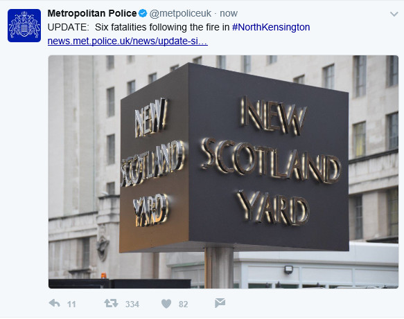Image resolution: width=404 pixels, height=319 pixels.
Task: Click the UPDATE word in the tweet
Action: coord(68,27)
